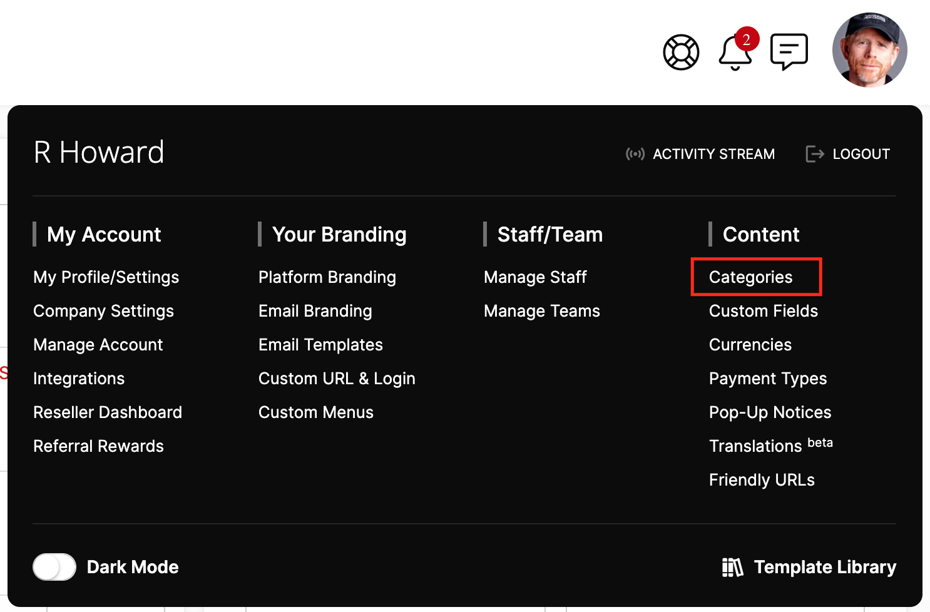The image size is (930, 612).
Task: Open Custom Menus
Action: point(316,412)
